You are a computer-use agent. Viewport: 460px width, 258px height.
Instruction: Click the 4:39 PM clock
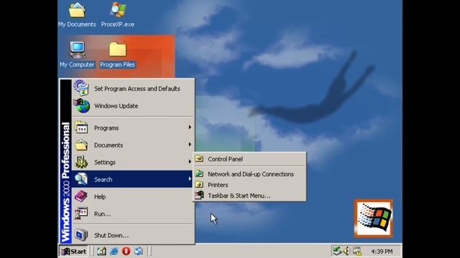coord(382,252)
